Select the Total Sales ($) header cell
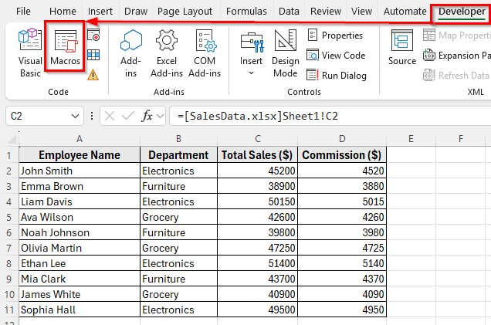 257,155
